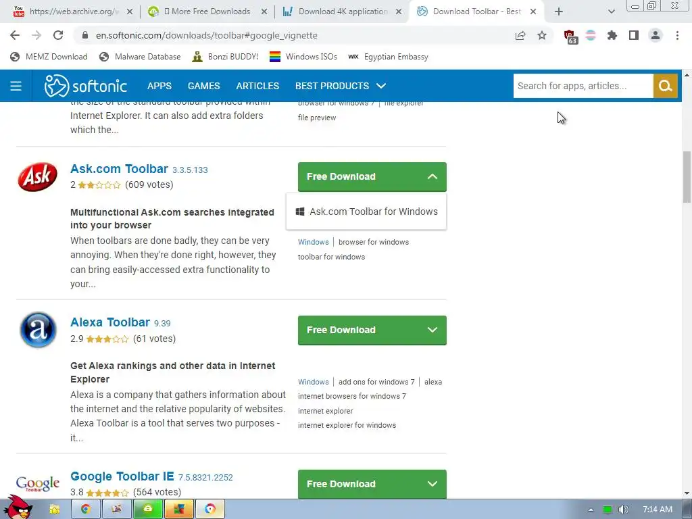Focus the Search for apps, articles field
Image resolution: width=692 pixels, height=519 pixels.
(x=583, y=86)
